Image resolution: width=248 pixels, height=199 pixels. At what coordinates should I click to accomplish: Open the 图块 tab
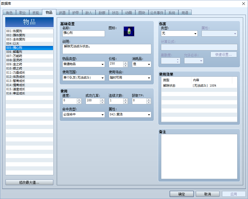click(142, 12)
